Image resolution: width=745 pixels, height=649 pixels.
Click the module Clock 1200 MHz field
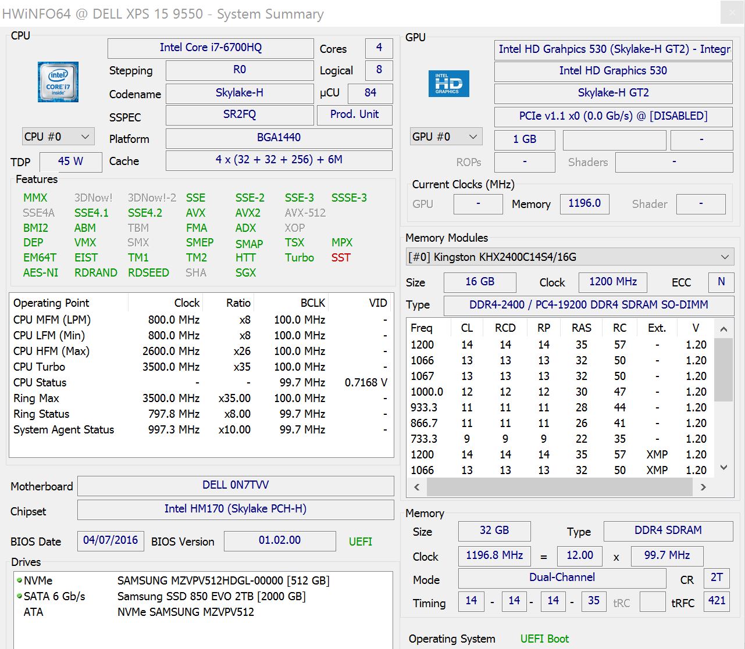click(614, 282)
